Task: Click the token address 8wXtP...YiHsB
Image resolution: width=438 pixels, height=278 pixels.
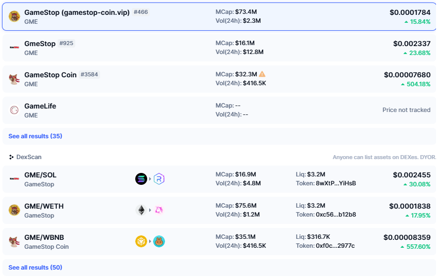Action: tap(336, 183)
